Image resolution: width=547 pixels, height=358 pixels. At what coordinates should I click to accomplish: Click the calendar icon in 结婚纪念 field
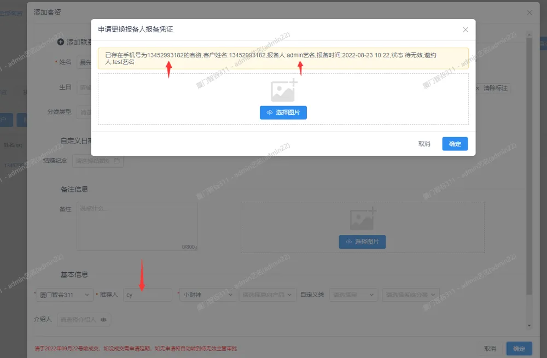tap(117, 161)
